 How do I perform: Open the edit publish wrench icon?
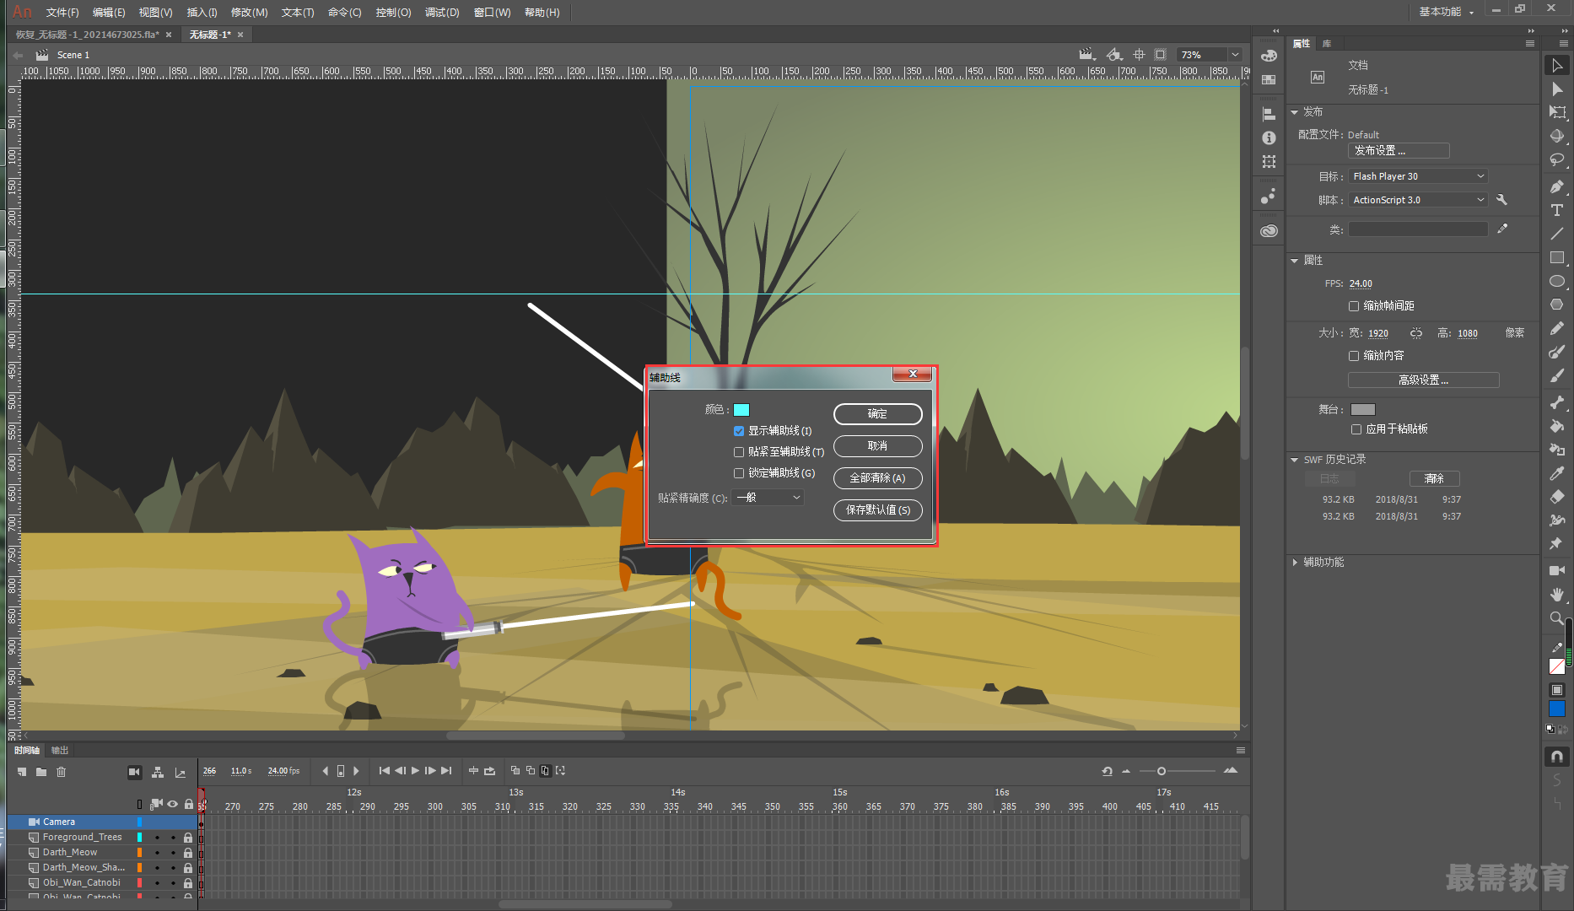point(1501,200)
